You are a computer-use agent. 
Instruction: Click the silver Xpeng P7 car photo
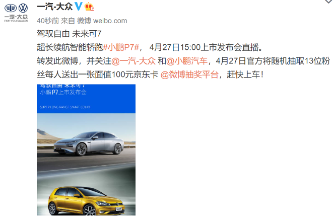pos(89,143)
